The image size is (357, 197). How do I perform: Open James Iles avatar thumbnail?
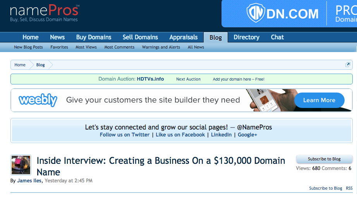(x=21, y=165)
